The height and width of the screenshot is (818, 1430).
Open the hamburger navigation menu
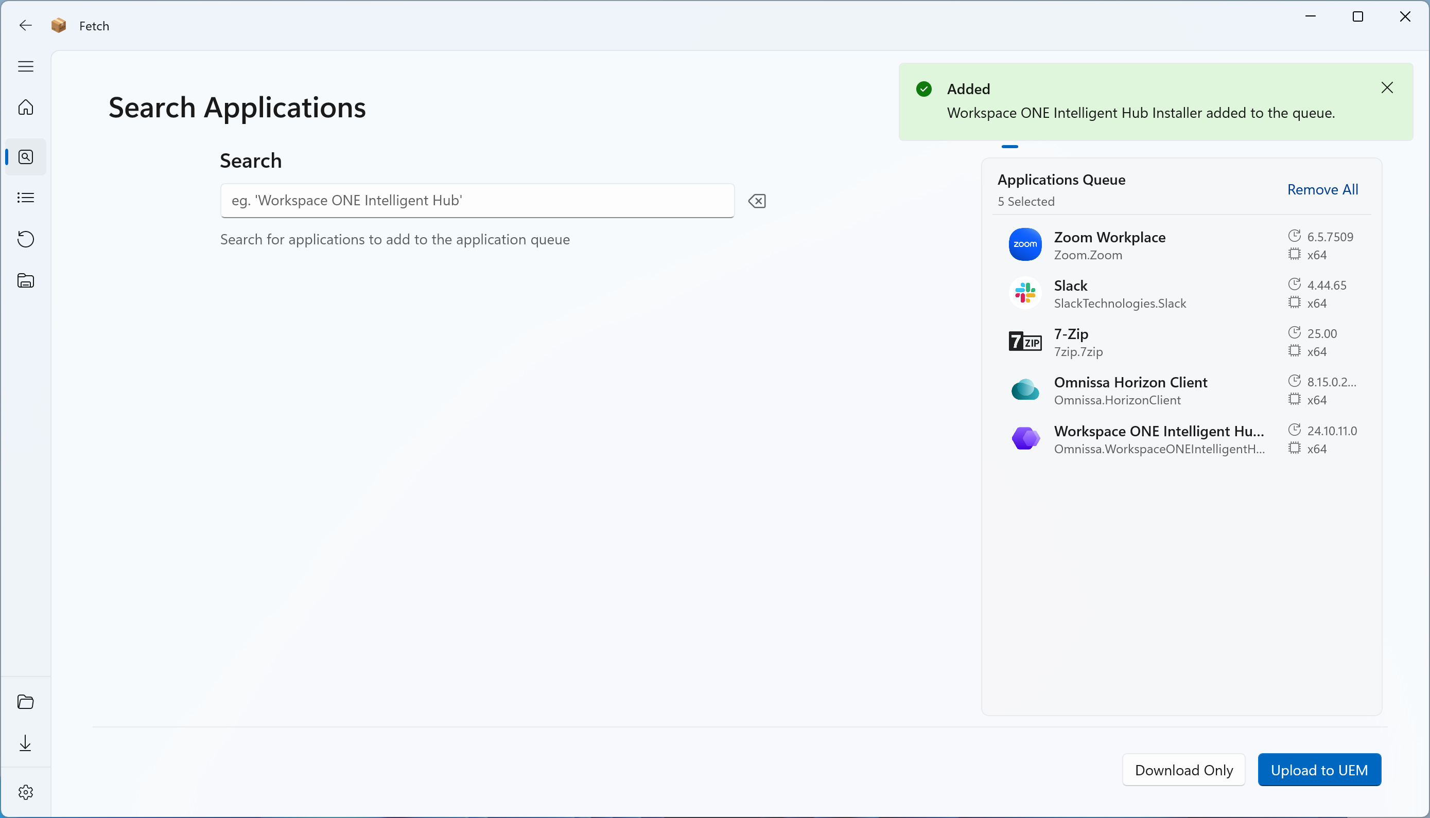click(x=25, y=66)
